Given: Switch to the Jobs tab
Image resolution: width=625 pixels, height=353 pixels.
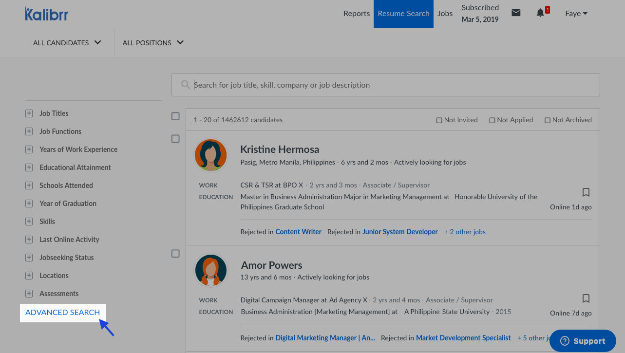Looking at the screenshot, I should (x=445, y=14).
